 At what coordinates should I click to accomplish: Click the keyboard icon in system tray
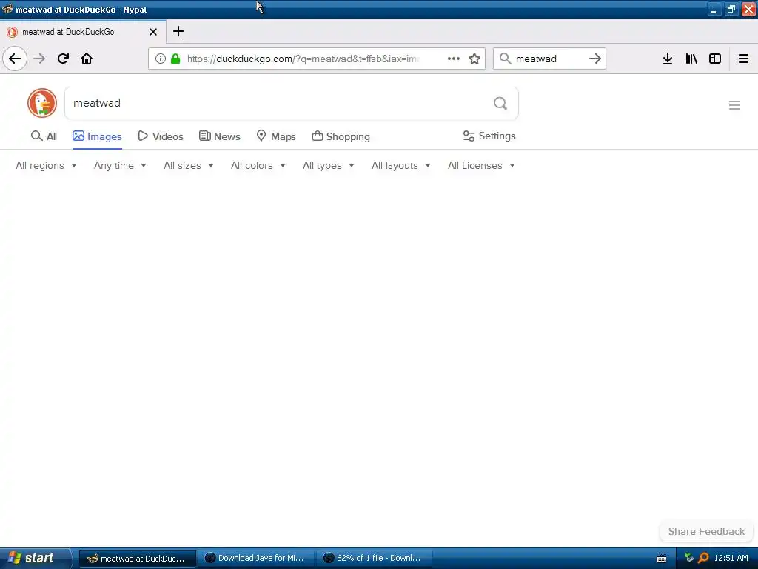tap(662, 559)
